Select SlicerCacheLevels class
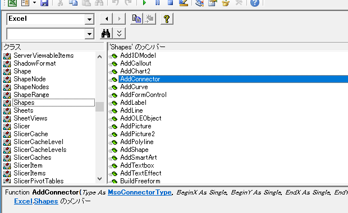Image resolution: width=348 pixels, height=213 pixels. pyautogui.click(x=40, y=150)
